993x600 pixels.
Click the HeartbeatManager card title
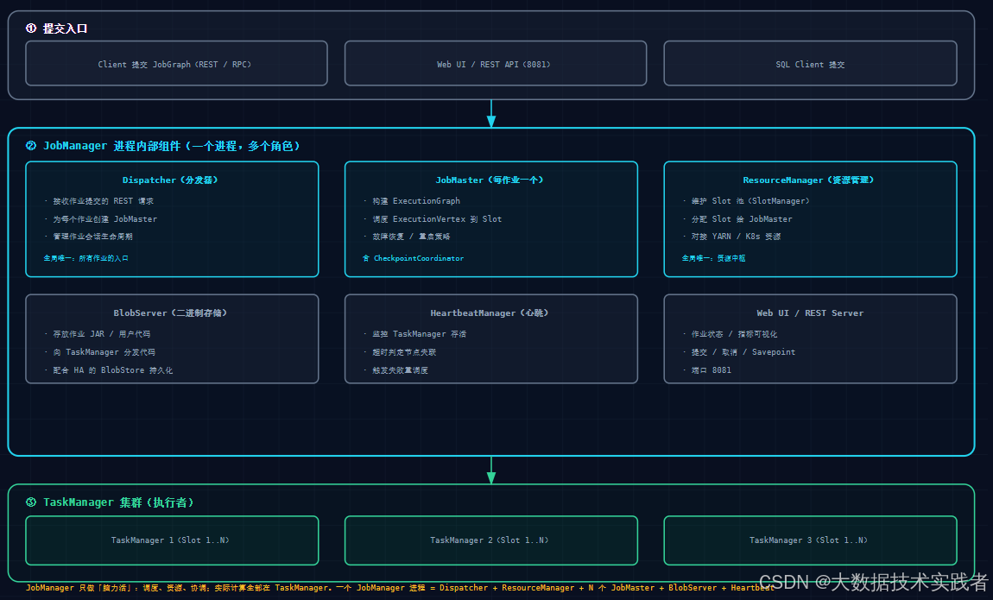[x=490, y=313]
